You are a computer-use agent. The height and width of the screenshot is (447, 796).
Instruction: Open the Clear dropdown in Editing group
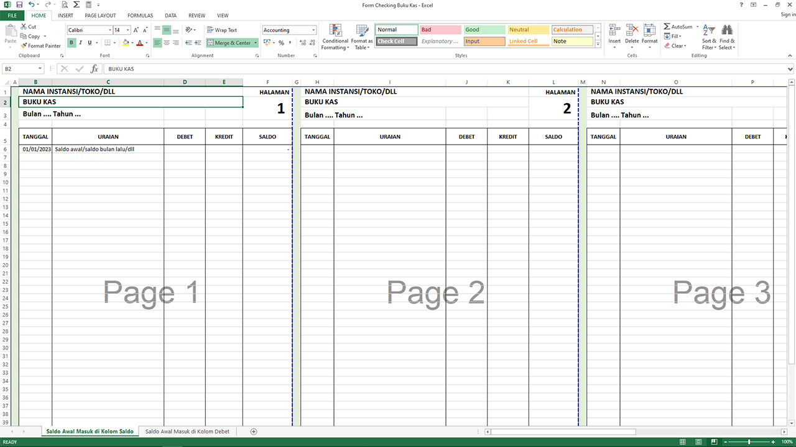point(675,45)
